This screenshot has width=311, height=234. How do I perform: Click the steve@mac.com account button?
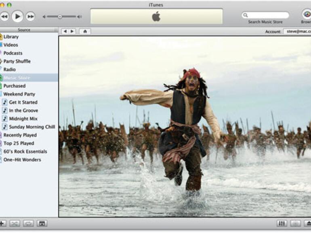point(297,31)
